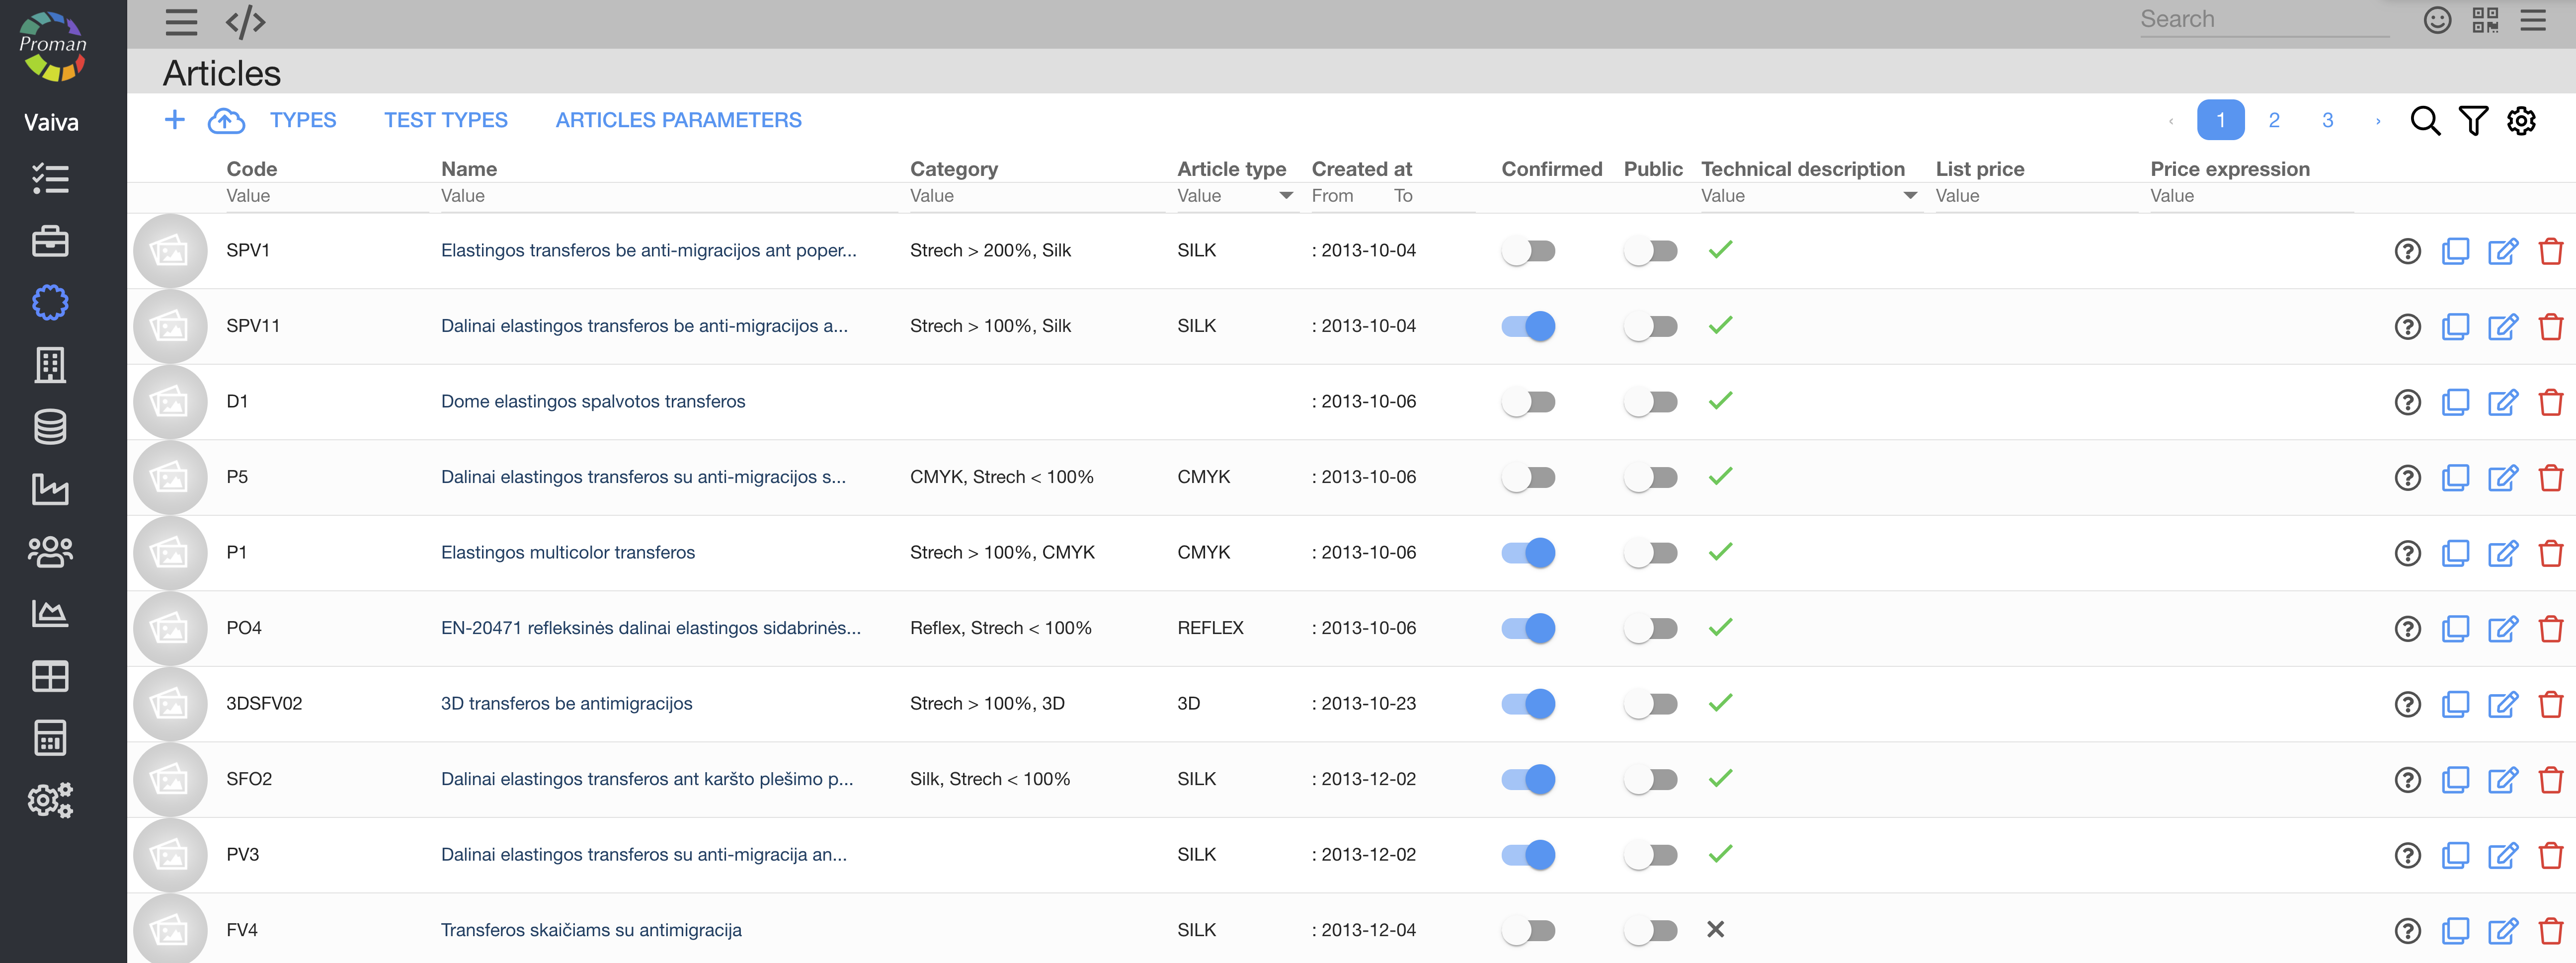Click the magnifier search icon in toolbar
Screen dimensions: 2576x963
pos(2424,121)
